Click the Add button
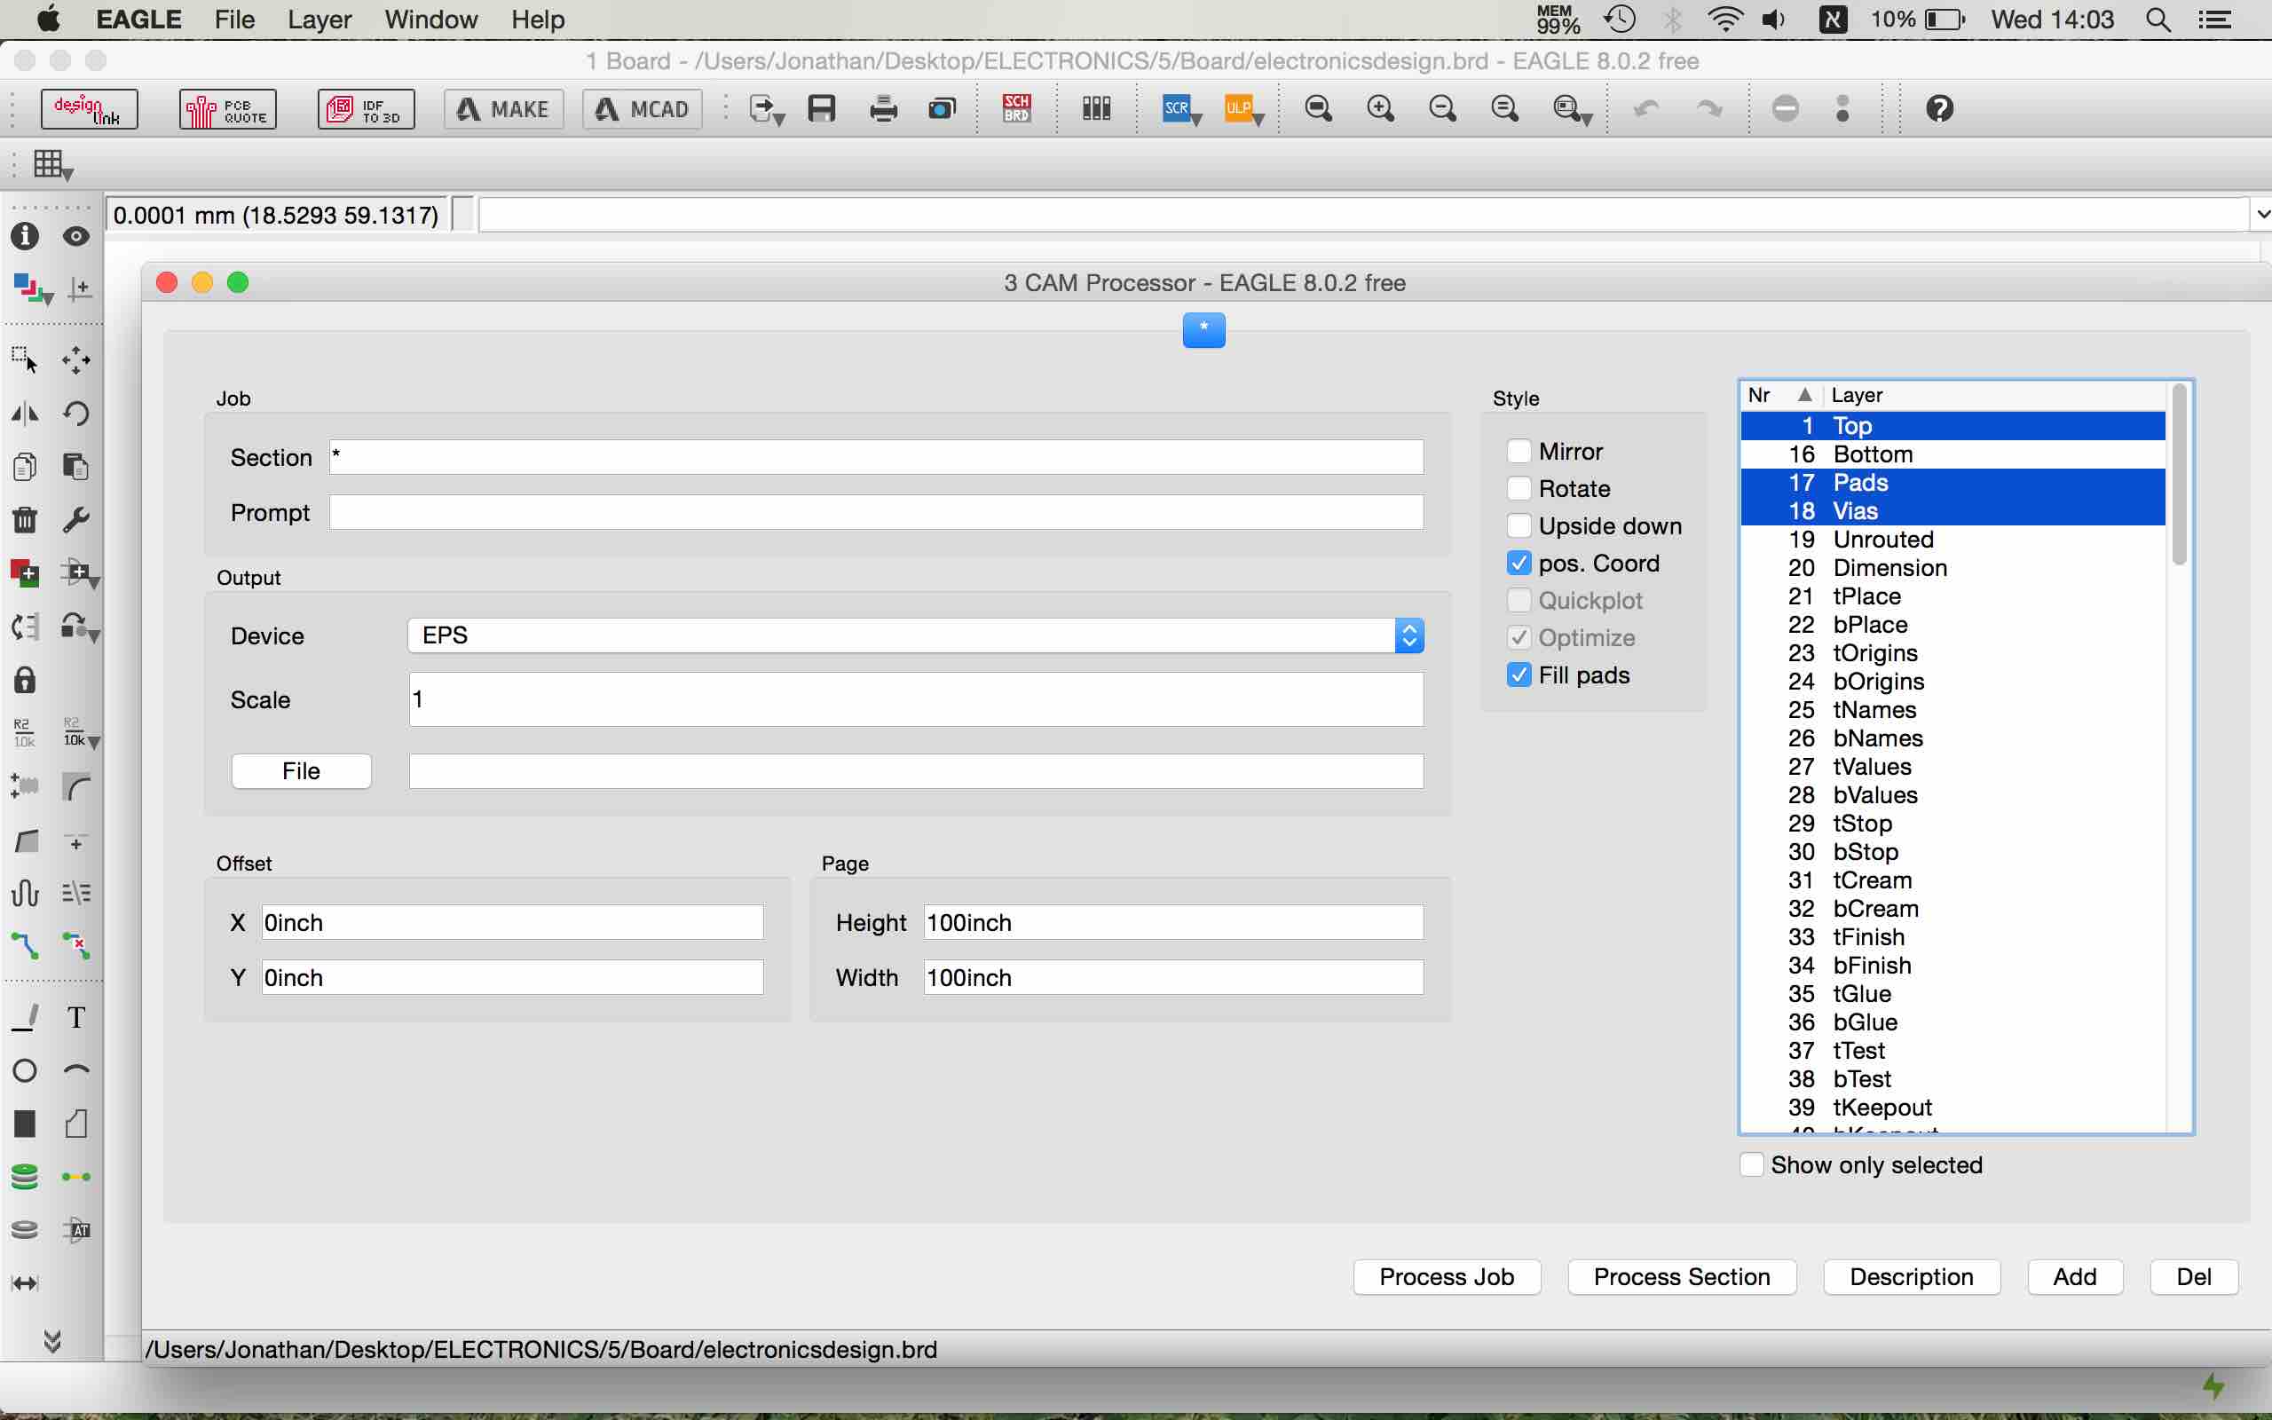The height and width of the screenshot is (1420, 2272). 2075,1277
